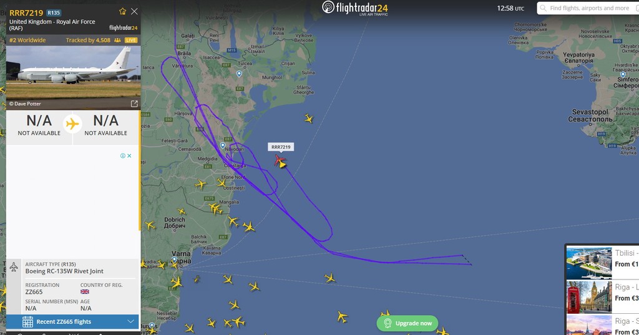The height and width of the screenshot is (335, 639).
Task: Click the search magnifier icon
Action: tap(544, 8)
